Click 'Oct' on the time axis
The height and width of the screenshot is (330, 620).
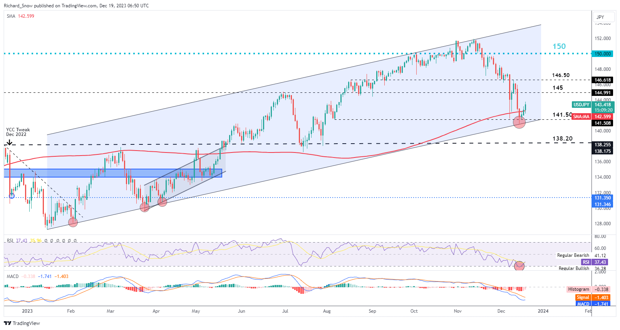pyautogui.click(x=414, y=311)
